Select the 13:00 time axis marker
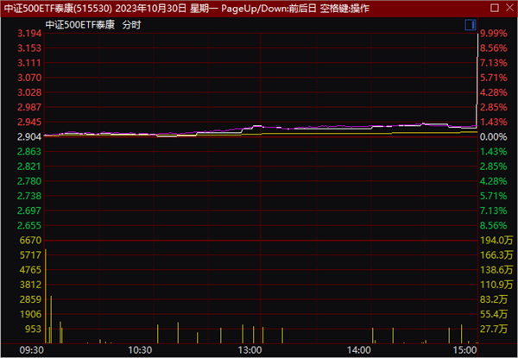 [250, 350]
